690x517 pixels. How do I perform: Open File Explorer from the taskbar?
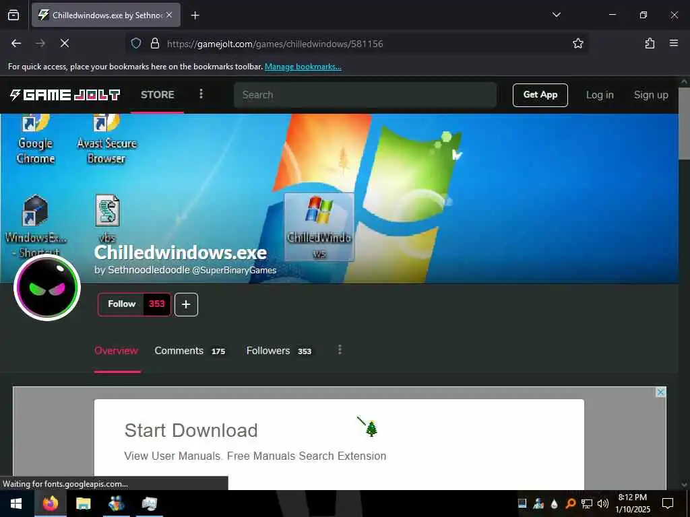click(83, 504)
